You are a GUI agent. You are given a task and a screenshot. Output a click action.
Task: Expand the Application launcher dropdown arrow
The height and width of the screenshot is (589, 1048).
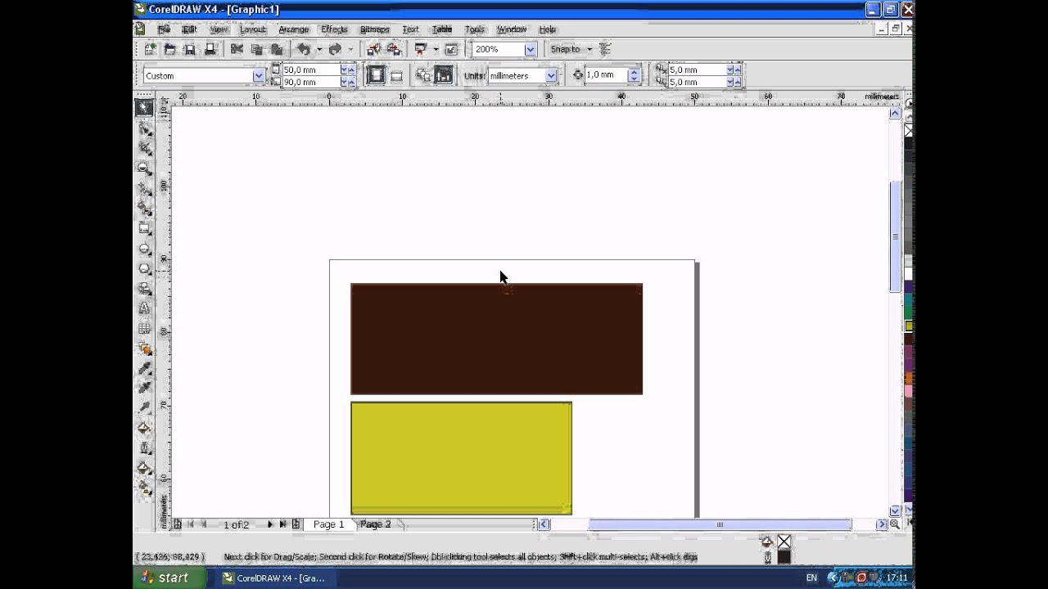click(x=436, y=49)
